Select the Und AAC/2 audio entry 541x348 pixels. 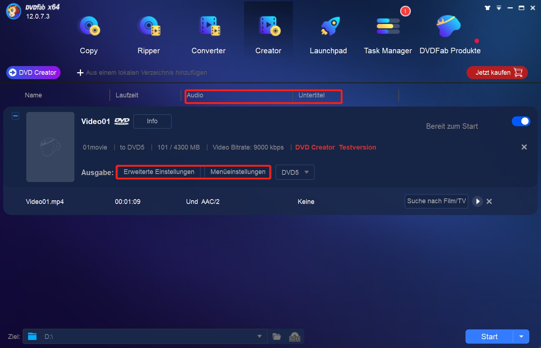point(203,202)
